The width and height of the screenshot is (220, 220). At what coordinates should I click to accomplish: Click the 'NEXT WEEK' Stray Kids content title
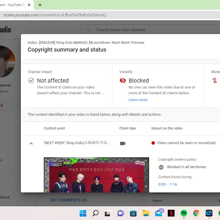pos(77,143)
